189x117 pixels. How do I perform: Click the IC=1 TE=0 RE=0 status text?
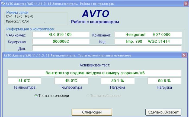coord(20,16)
